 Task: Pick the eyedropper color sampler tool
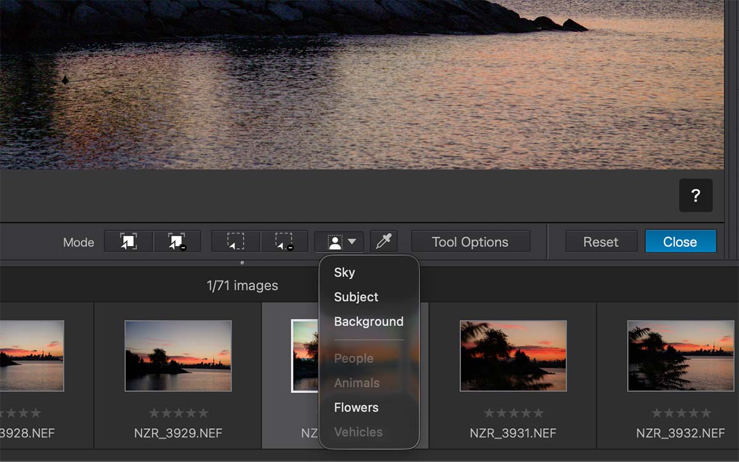384,242
